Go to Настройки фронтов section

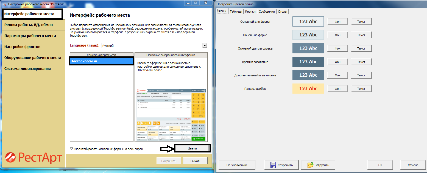tap(34, 47)
